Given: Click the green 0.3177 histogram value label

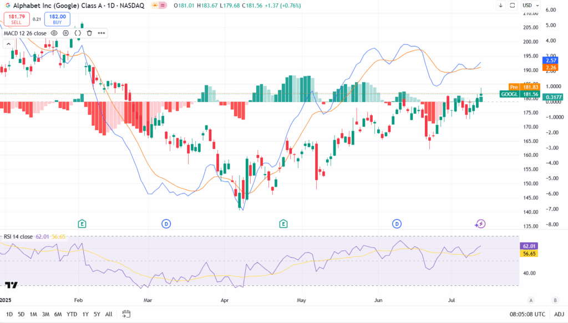Looking at the screenshot, I should click(x=554, y=97).
